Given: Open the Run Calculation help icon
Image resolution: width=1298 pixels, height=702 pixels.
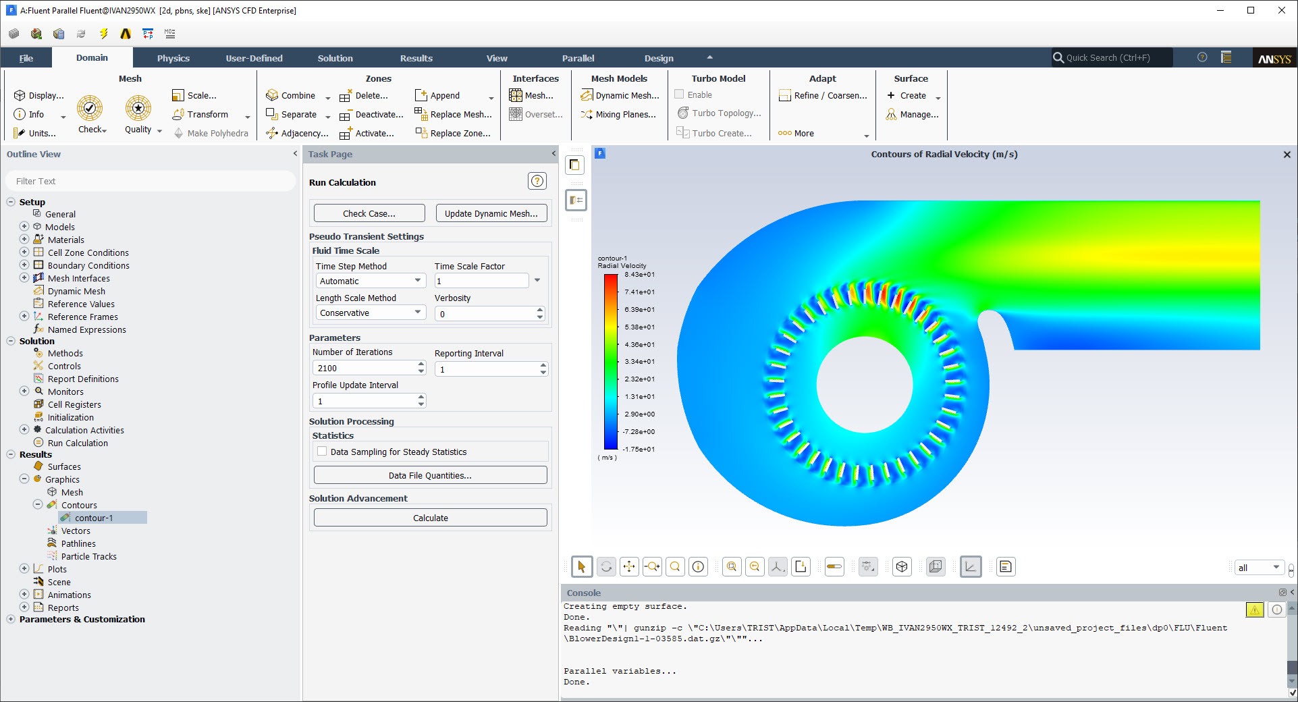Looking at the screenshot, I should coord(537,181).
